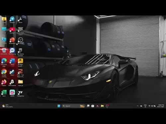Open the Windows Start menu

click(59, 106)
